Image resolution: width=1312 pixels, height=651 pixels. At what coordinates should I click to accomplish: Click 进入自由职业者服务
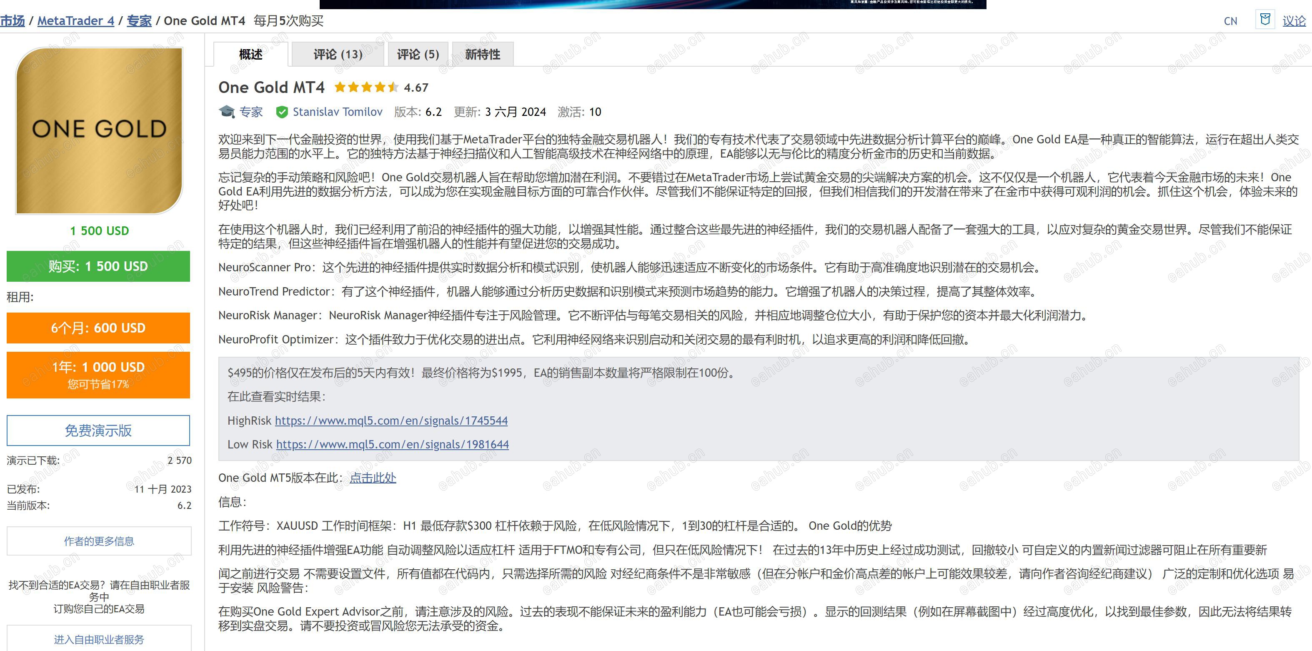pyautogui.click(x=99, y=639)
